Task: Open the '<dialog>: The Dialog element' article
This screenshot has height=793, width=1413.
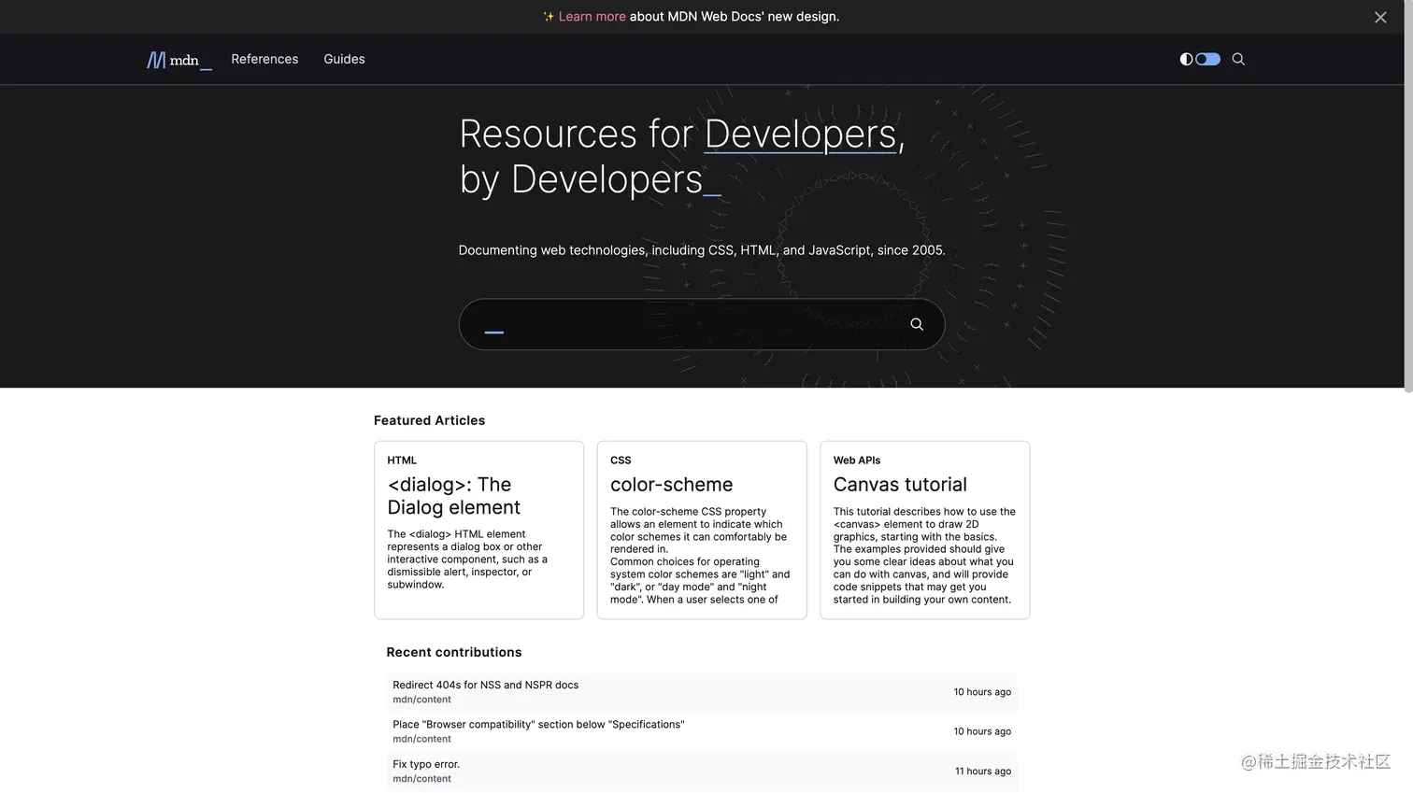Action: 454,496
